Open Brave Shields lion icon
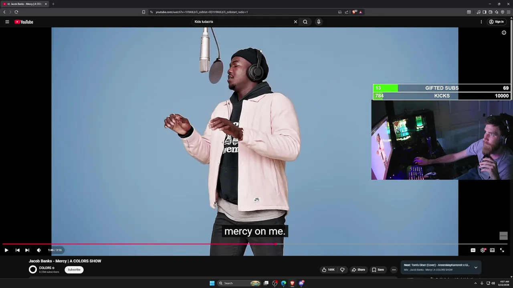Viewport: 513px width, 288px height. (x=354, y=12)
